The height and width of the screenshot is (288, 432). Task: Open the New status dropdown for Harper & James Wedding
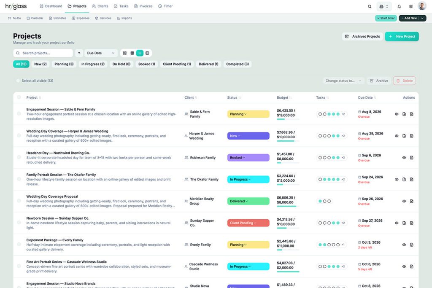(x=248, y=136)
